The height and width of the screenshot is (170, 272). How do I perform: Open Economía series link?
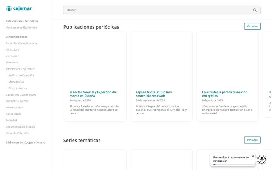[12, 62]
